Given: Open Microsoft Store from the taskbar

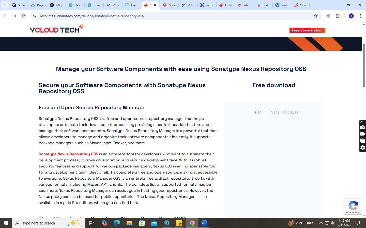Looking at the screenshot, I should click(x=142, y=223).
